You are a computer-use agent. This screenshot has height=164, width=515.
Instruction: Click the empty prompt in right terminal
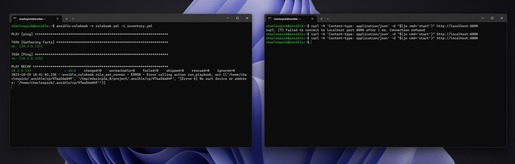[289, 42]
